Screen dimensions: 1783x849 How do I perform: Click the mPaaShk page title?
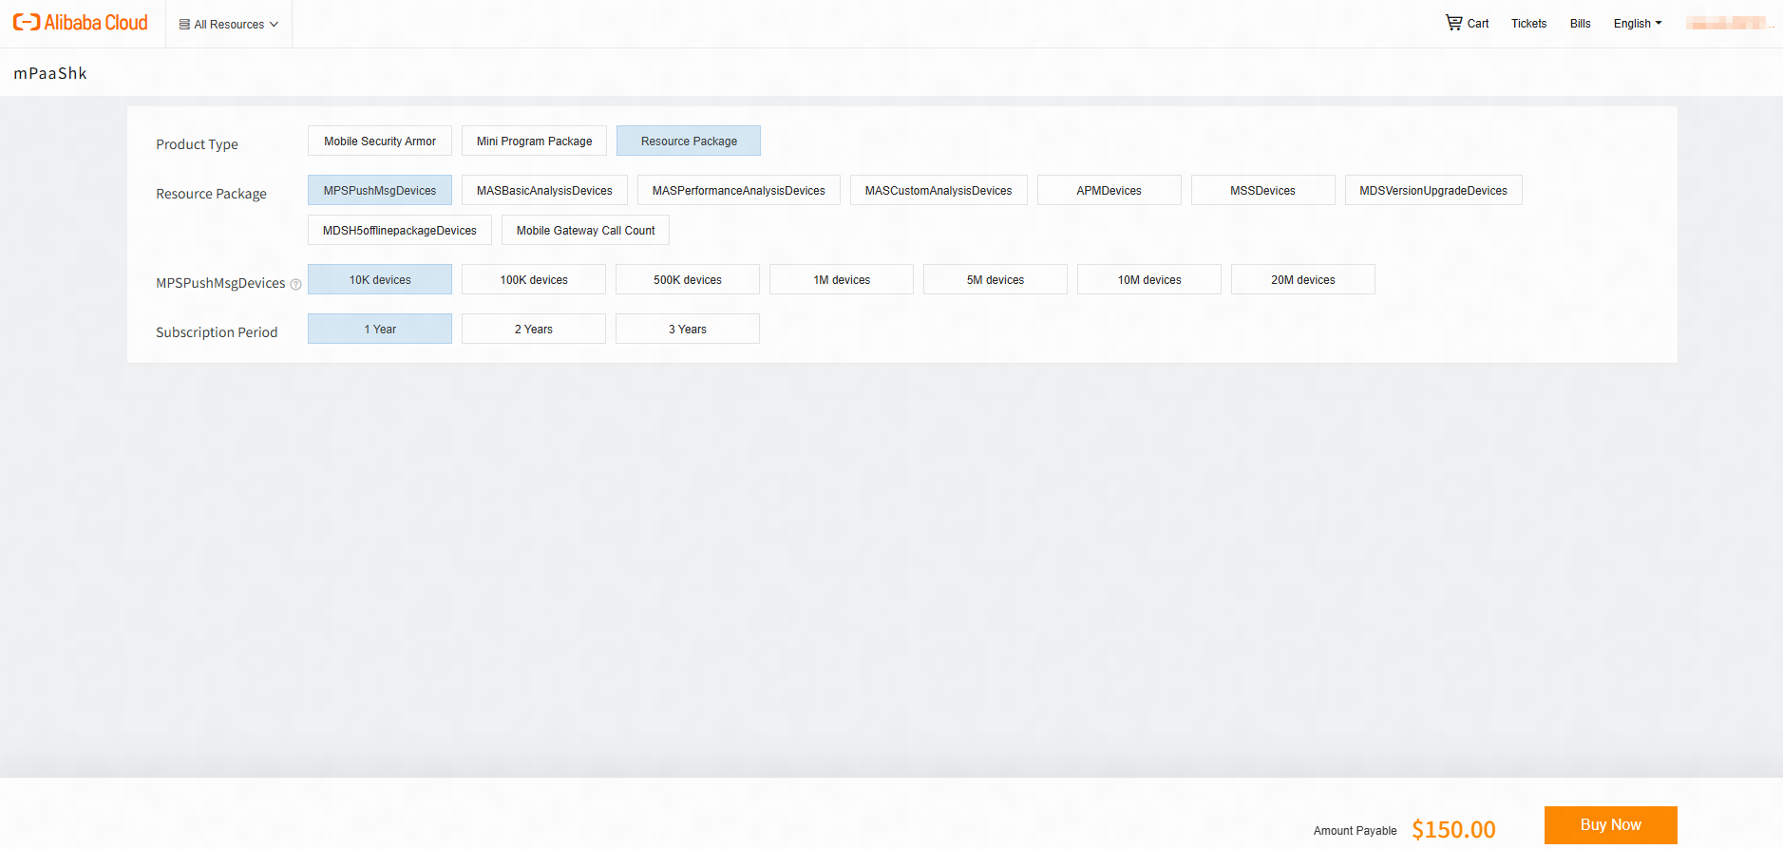coord(50,73)
